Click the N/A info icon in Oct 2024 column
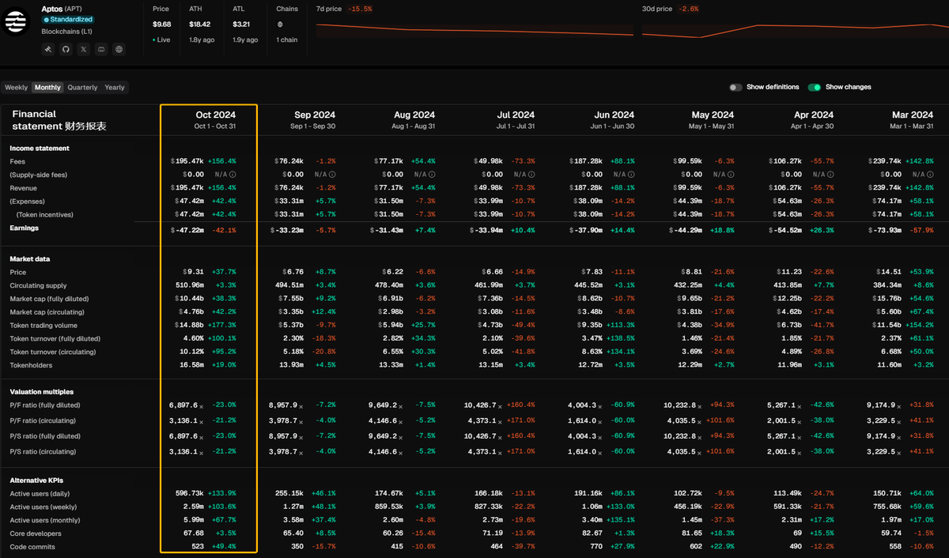The width and height of the screenshot is (949, 558). click(x=233, y=175)
